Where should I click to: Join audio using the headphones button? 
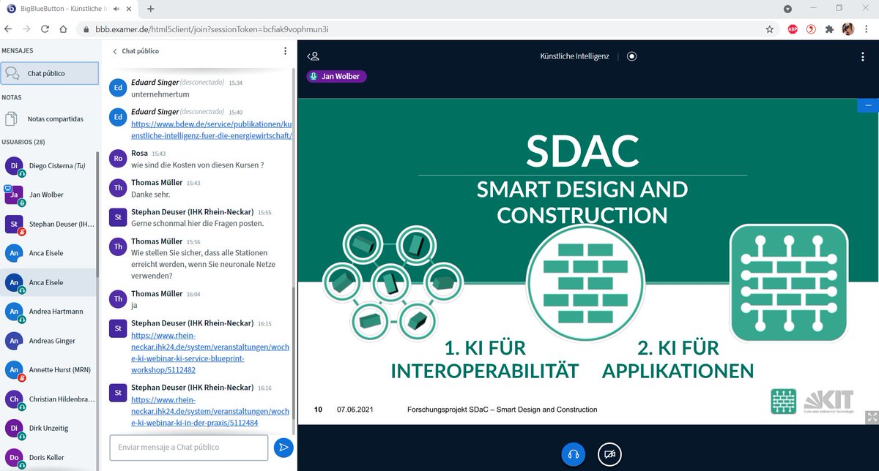click(572, 454)
